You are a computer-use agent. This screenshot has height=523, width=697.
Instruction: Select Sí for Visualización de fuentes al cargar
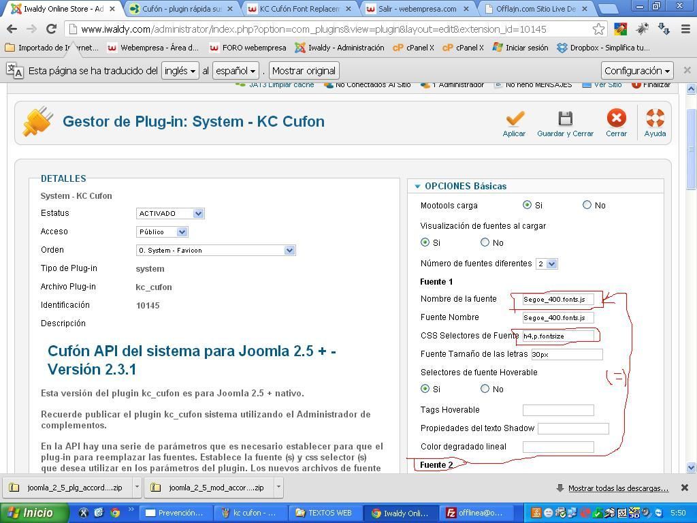(x=425, y=242)
